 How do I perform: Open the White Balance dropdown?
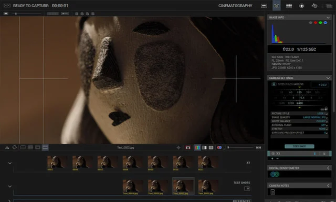(299, 121)
